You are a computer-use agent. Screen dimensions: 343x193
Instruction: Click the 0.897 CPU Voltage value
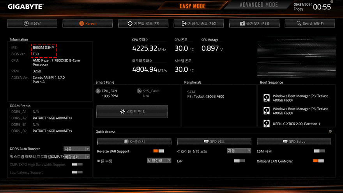tap(210, 48)
